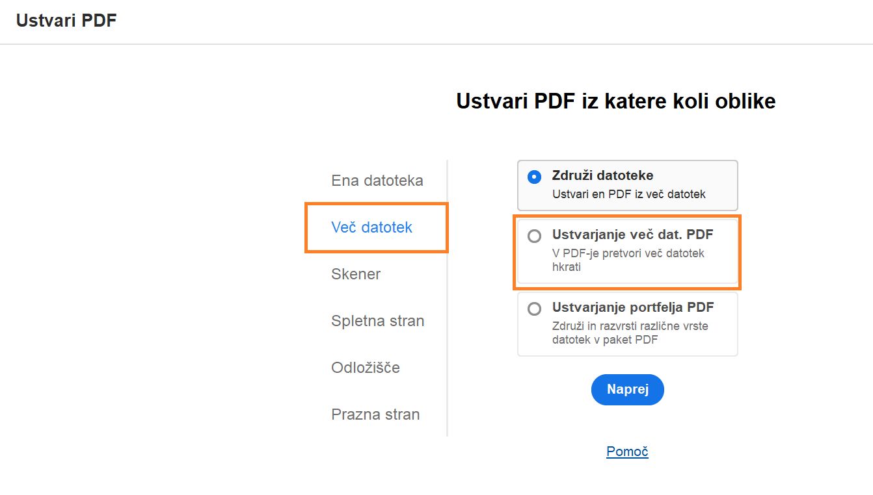Click the Ustvari PDF window title
The width and height of the screenshot is (873, 495).
click(x=66, y=20)
